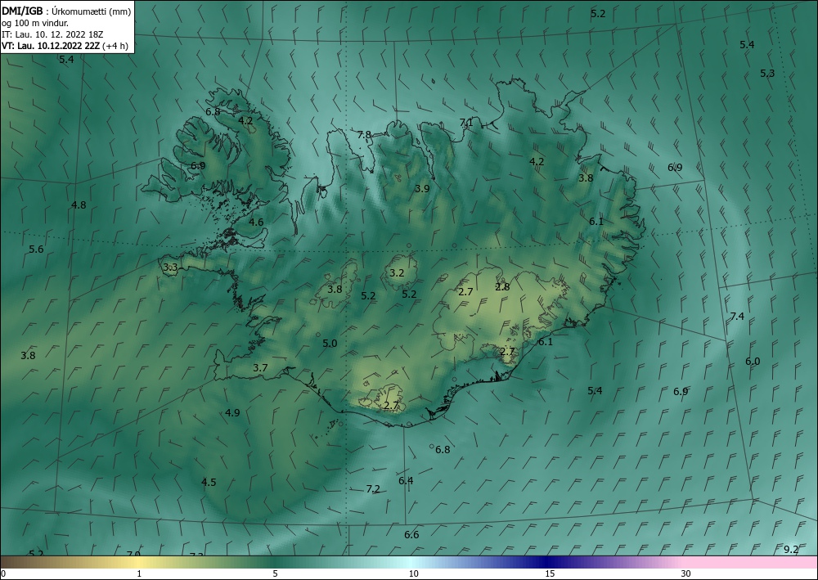Click the 7.1 value on the north coast
Screen dimensions: 818x580
tap(466, 123)
